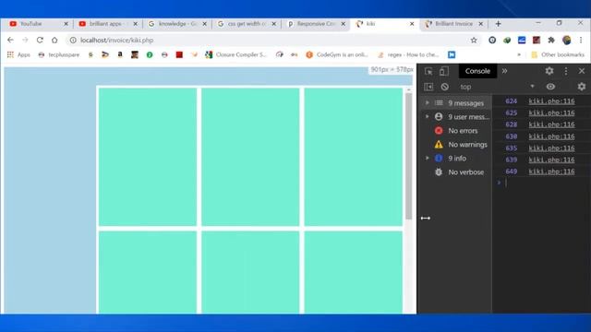The height and width of the screenshot is (332, 591).
Task: Toggle the device toolbar in DevTools
Action: point(443,71)
